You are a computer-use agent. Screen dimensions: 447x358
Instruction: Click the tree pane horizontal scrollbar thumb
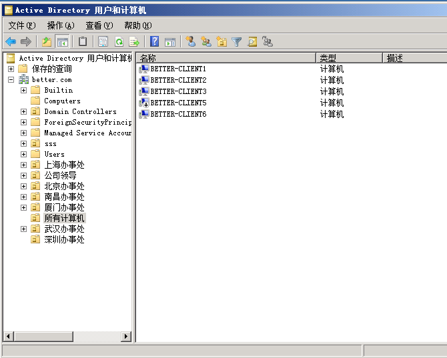click(x=43, y=337)
